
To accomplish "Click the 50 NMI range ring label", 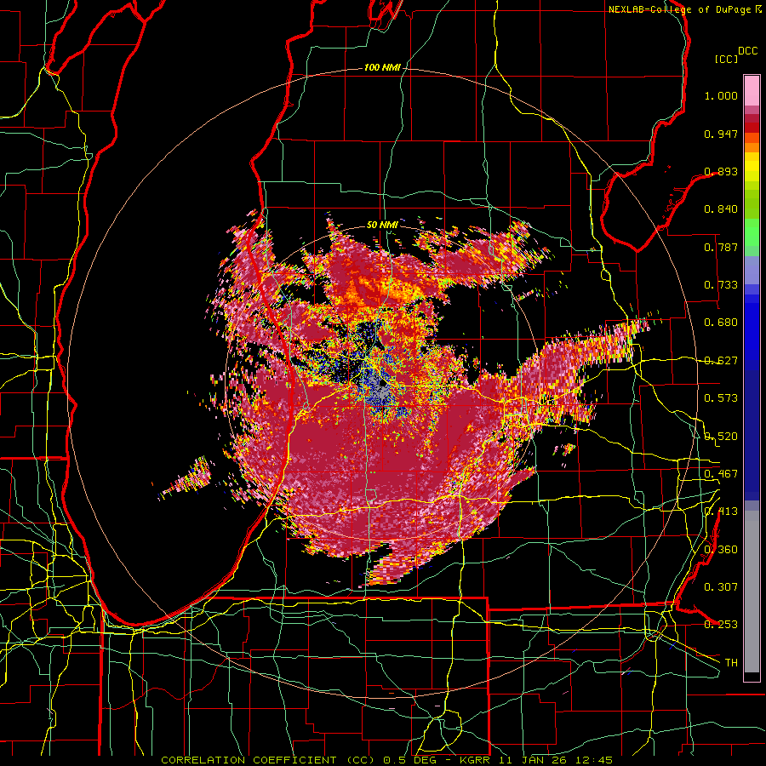I will [382, 225].
